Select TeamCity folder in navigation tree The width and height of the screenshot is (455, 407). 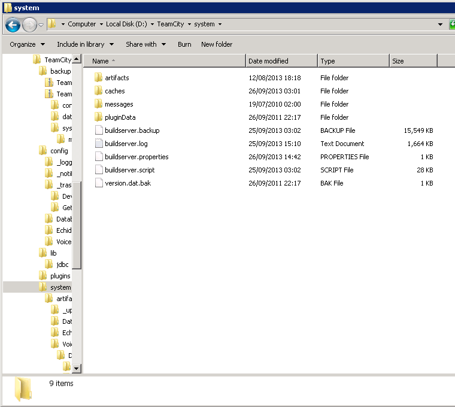57,60
